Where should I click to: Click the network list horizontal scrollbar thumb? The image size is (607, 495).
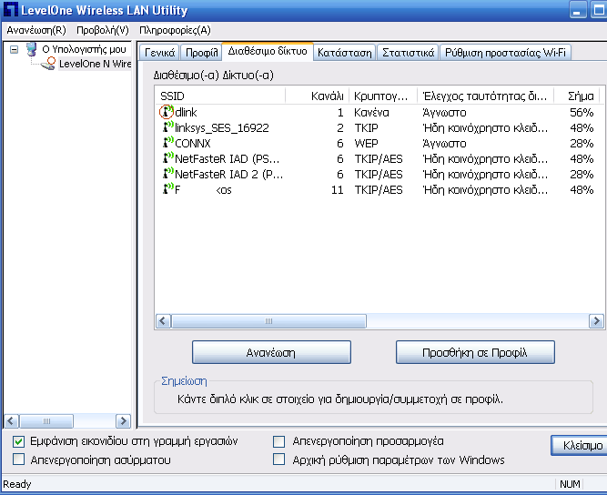(x=268, y=321)
